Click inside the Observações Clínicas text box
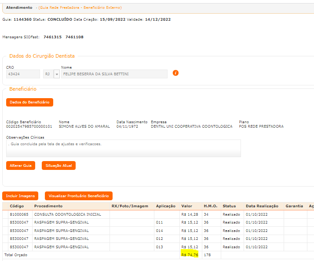This screenshot has height=261, width=314. 123,148
